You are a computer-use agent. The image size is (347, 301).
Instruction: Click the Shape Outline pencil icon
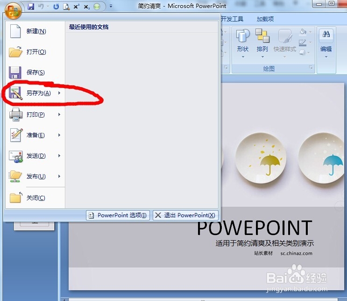click(x=303, y=43)
